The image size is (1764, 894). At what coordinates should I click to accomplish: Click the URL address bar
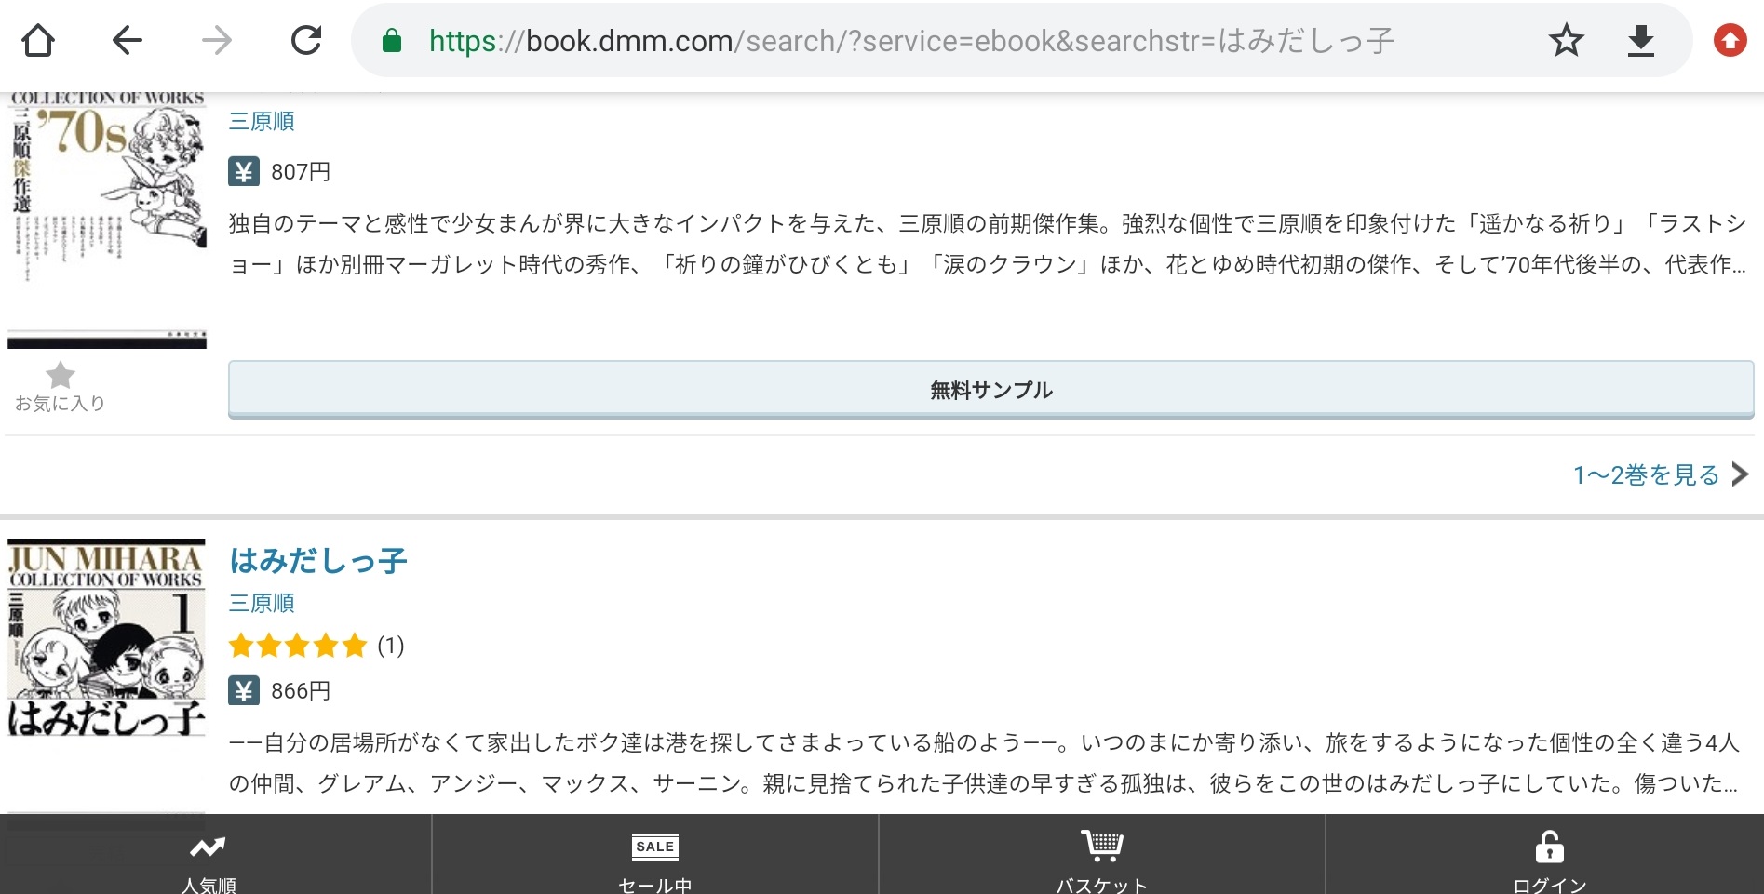pos(931,41)
